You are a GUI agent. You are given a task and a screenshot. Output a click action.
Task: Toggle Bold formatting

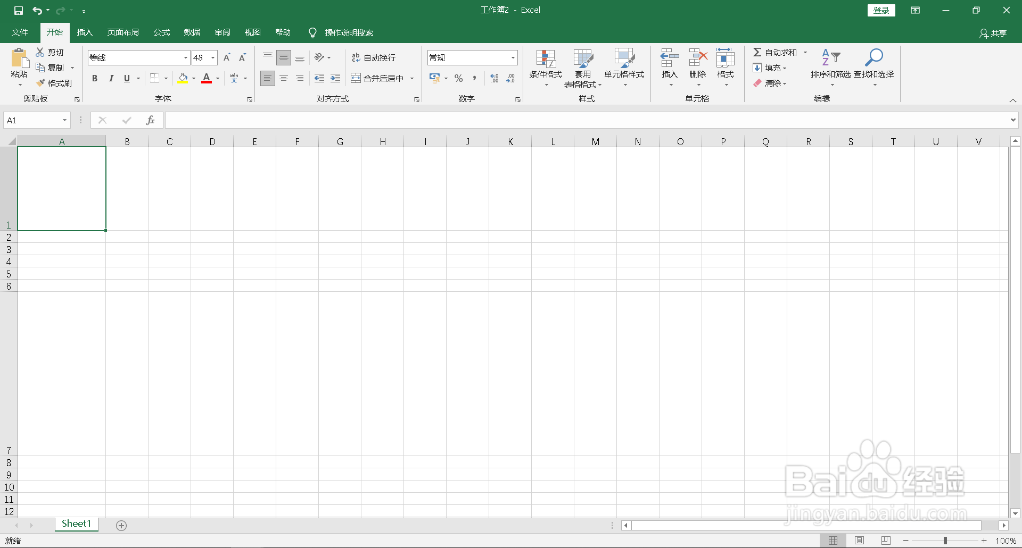click(95, 78)
